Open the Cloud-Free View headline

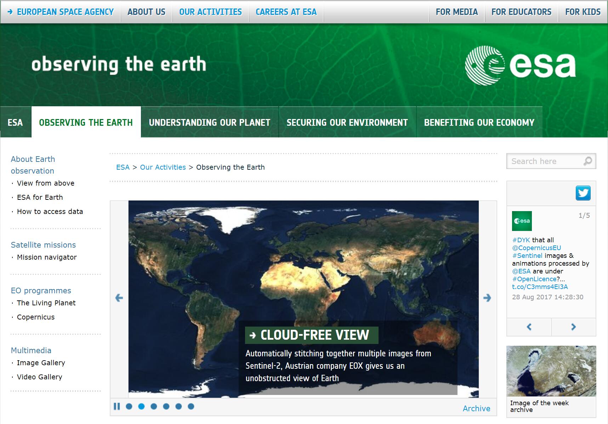click(312, 335)
